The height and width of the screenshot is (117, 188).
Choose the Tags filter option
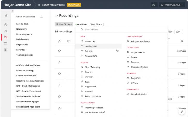tap(87, 82)
